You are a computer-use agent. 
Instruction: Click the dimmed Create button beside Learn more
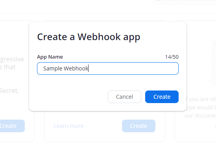(x=138, y=126)
